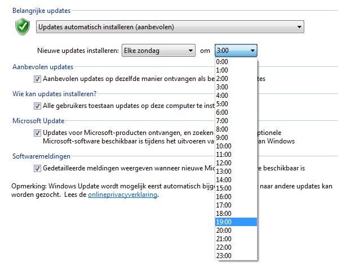Viewport: 342px width, 275px height.
Task: Choose 4:00 from the hour list
Action: click(x=236, y=96)
